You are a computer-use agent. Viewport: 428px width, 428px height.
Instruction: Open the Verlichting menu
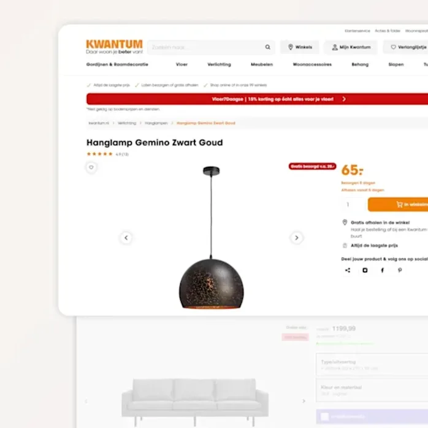pos(219,64)
